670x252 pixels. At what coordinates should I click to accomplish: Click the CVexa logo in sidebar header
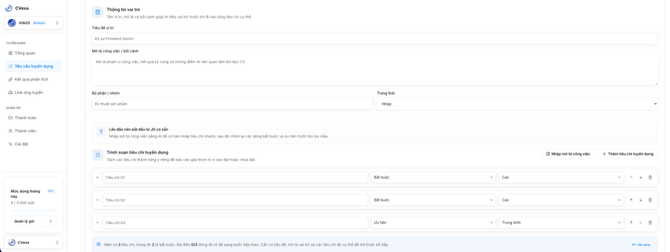coord(8,8)
